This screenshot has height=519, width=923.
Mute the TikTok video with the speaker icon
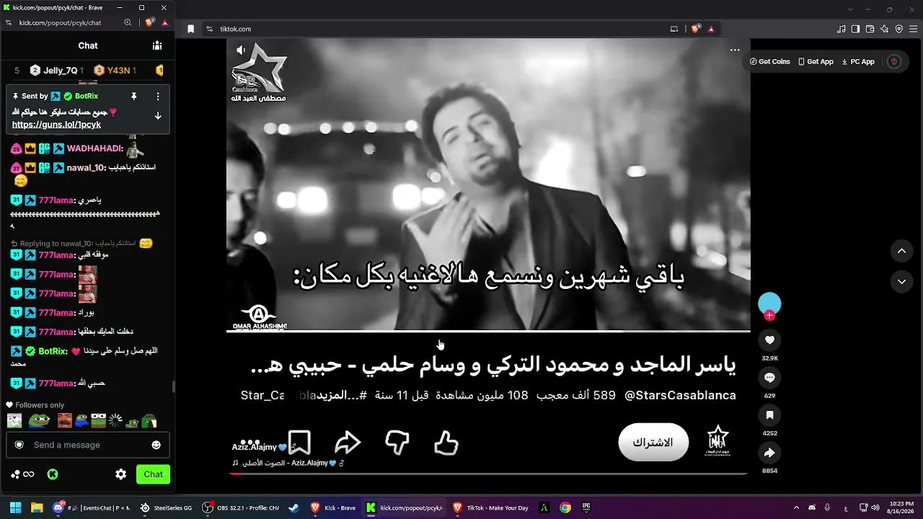(x=241, y=50)
